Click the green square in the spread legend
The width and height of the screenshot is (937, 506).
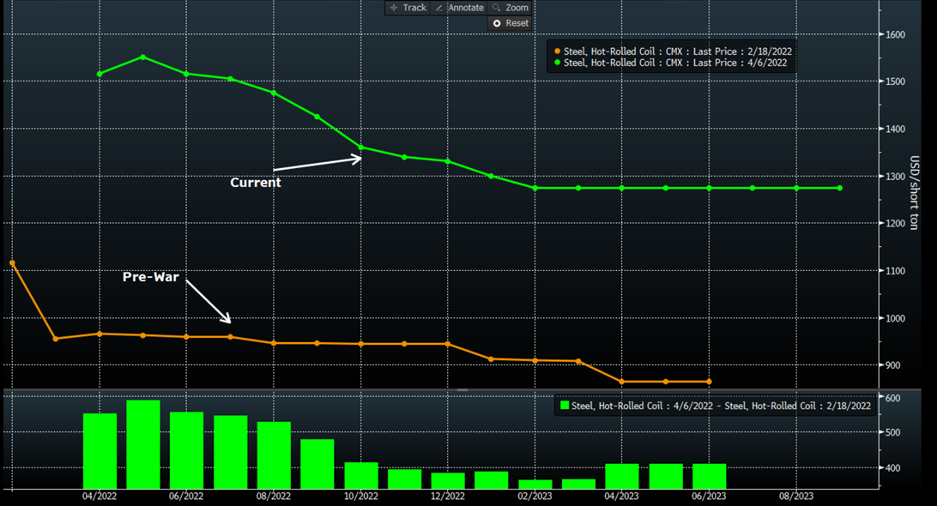tap(565, 406)
